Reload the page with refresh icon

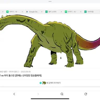coord(86,94)
